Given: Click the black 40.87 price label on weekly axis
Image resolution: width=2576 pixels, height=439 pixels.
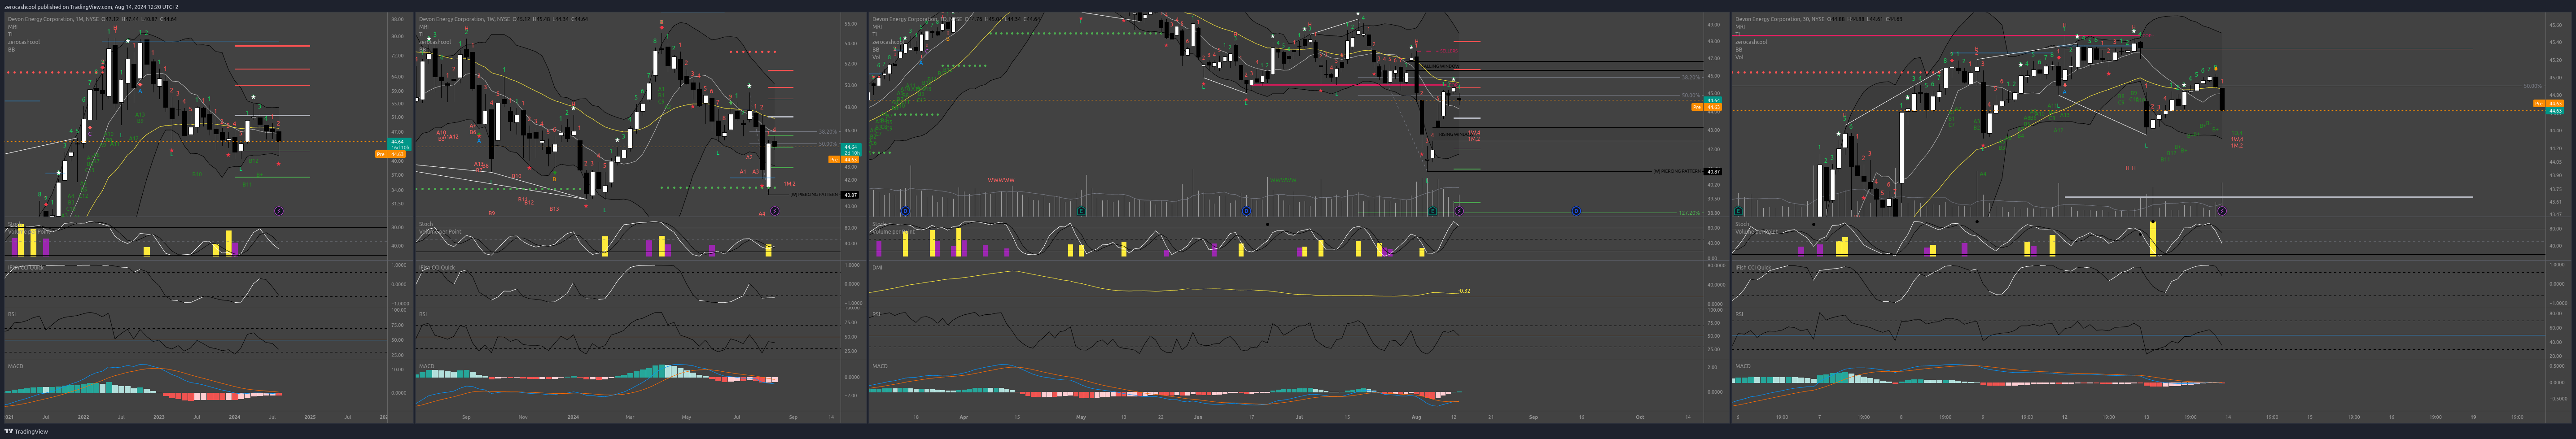Looking at the screenshot, I should 850,195.
